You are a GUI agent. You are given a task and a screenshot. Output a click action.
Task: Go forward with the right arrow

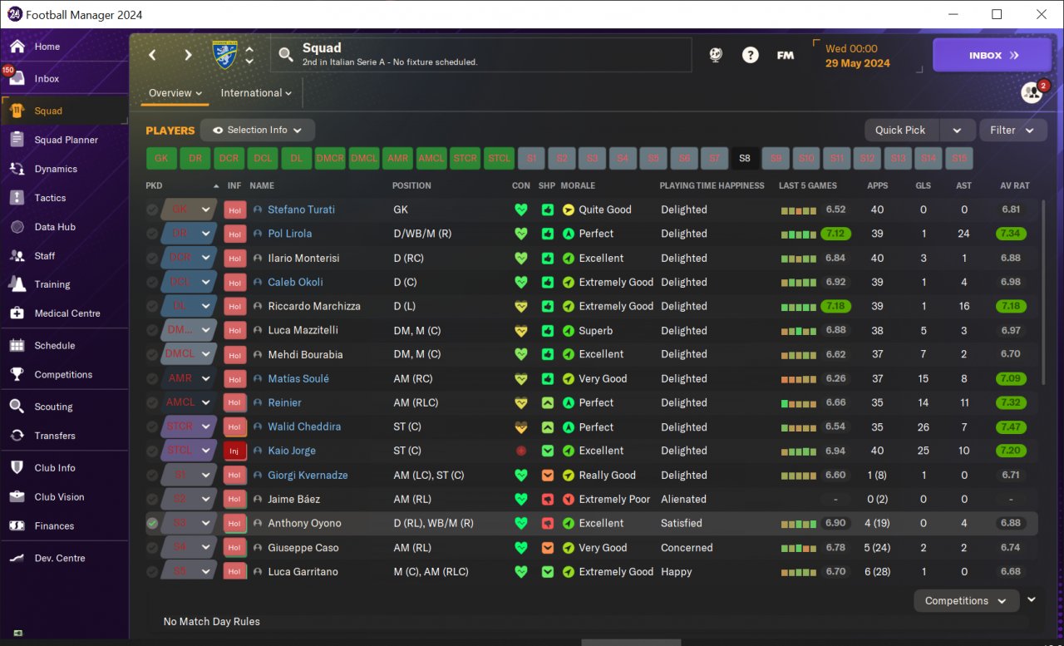click(x=188, y=55)
